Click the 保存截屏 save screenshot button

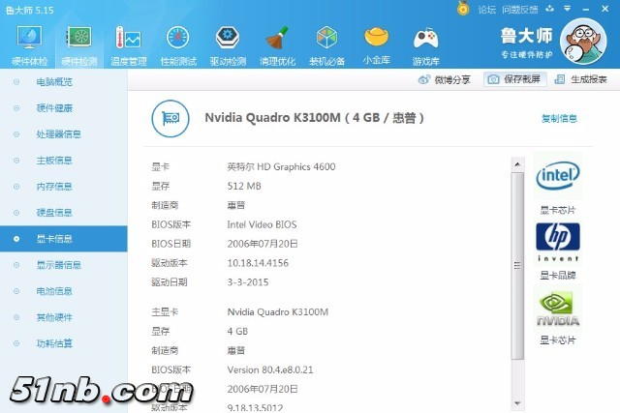[514, 79]
